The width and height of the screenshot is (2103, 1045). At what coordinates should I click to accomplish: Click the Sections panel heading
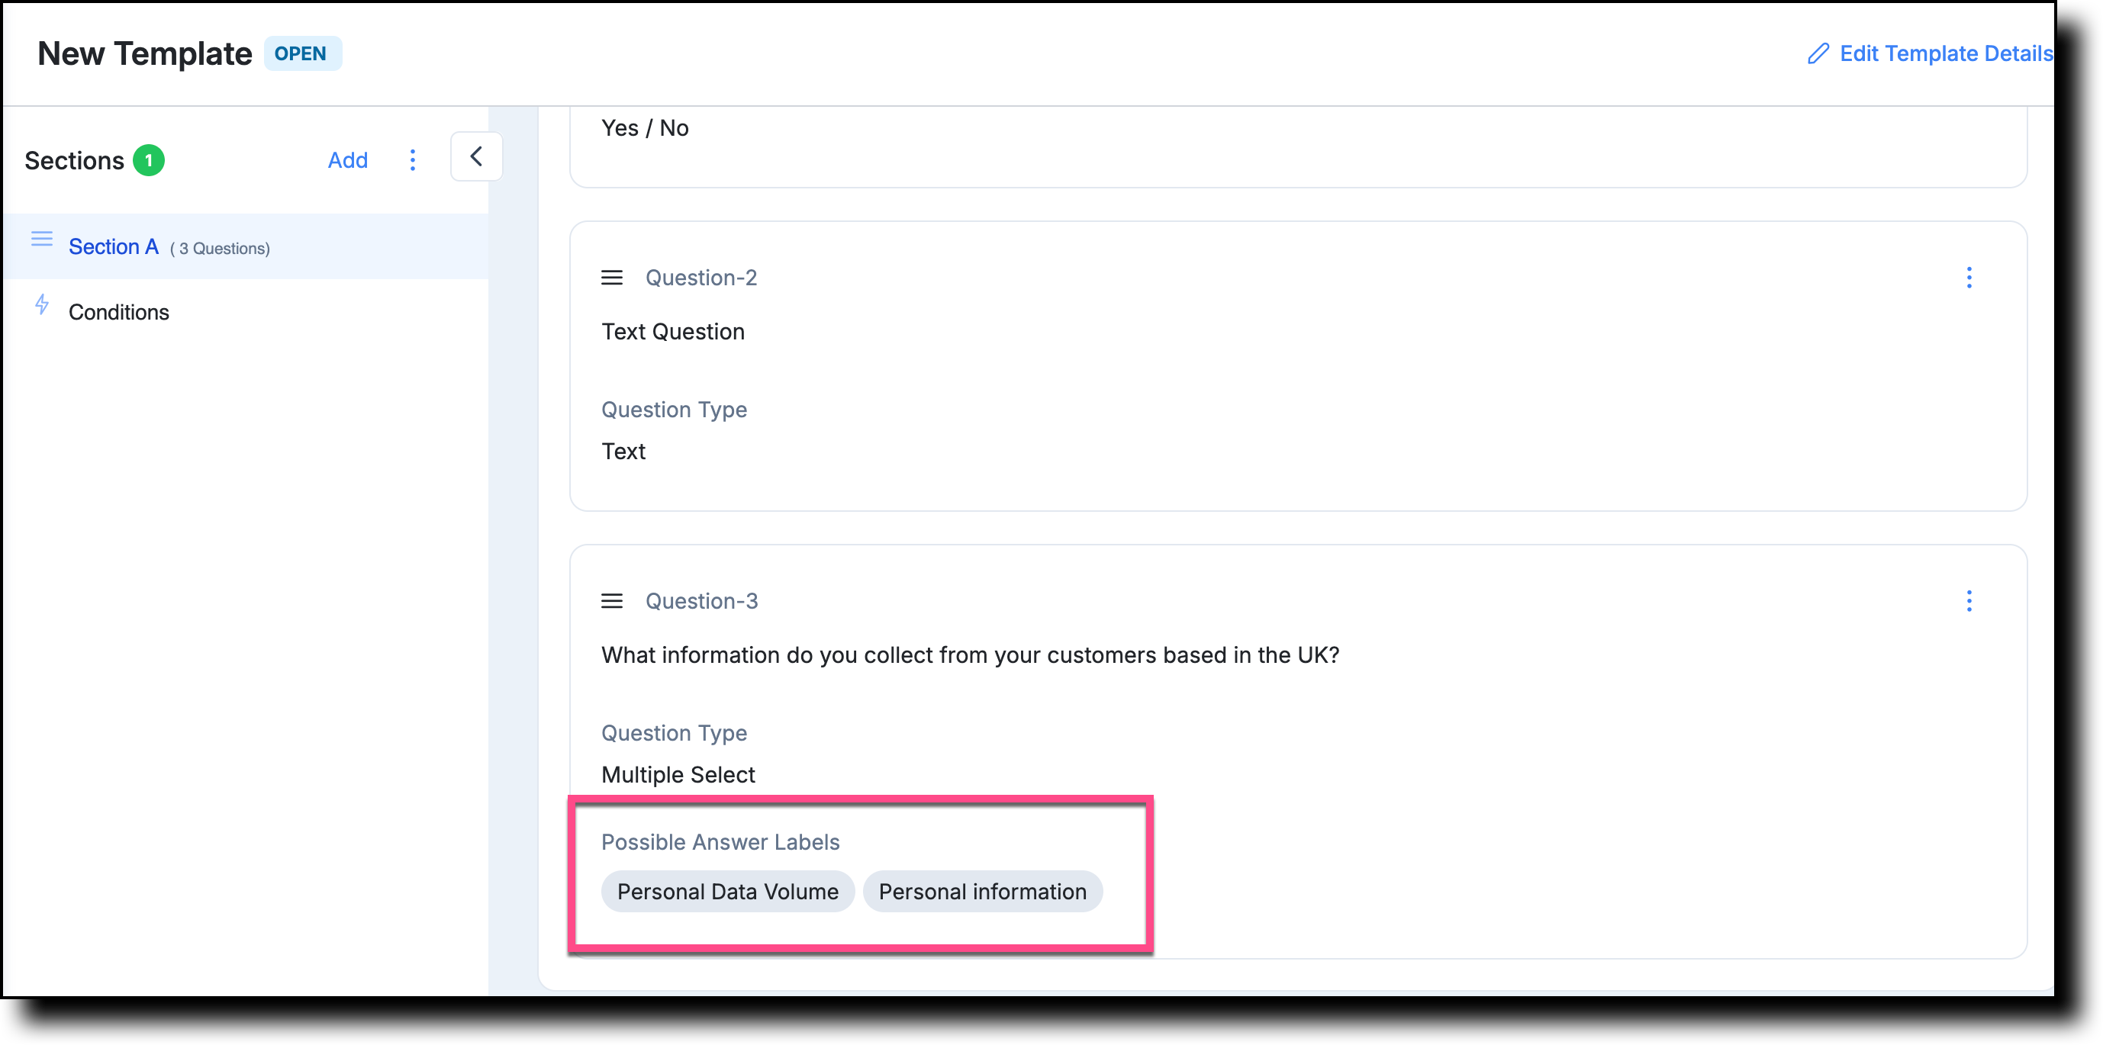(74, 160)
